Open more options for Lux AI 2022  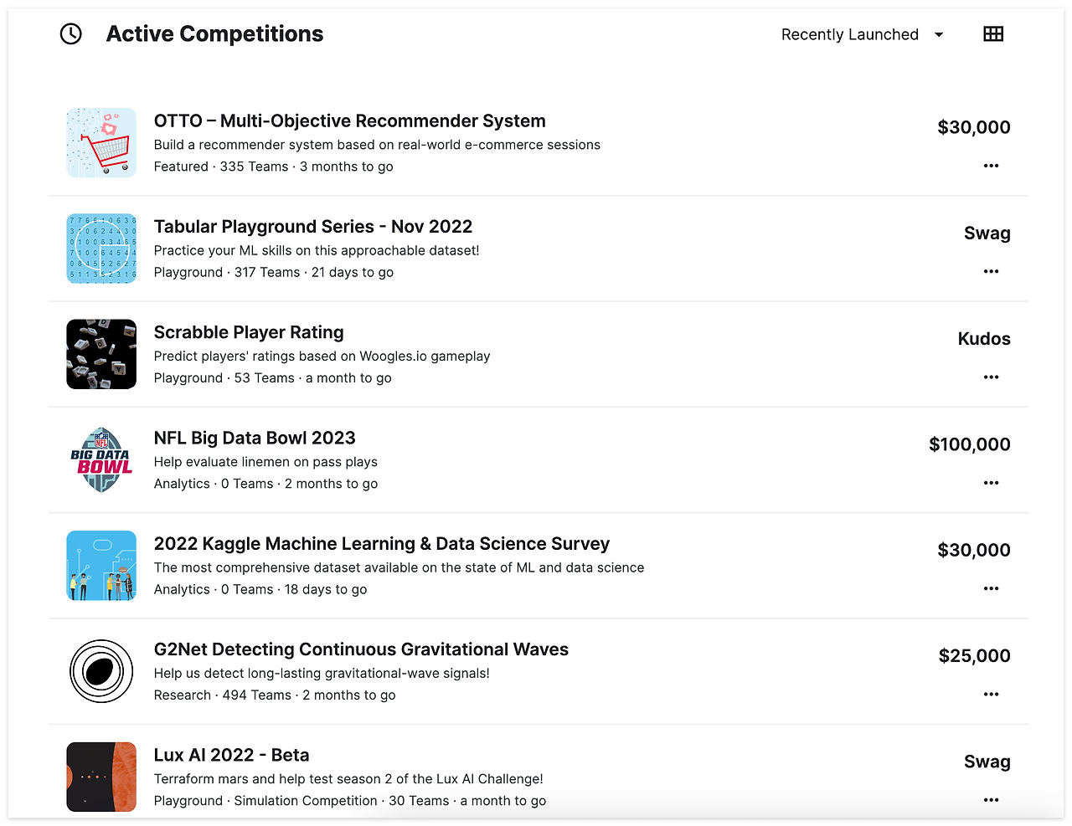(991, 800)
